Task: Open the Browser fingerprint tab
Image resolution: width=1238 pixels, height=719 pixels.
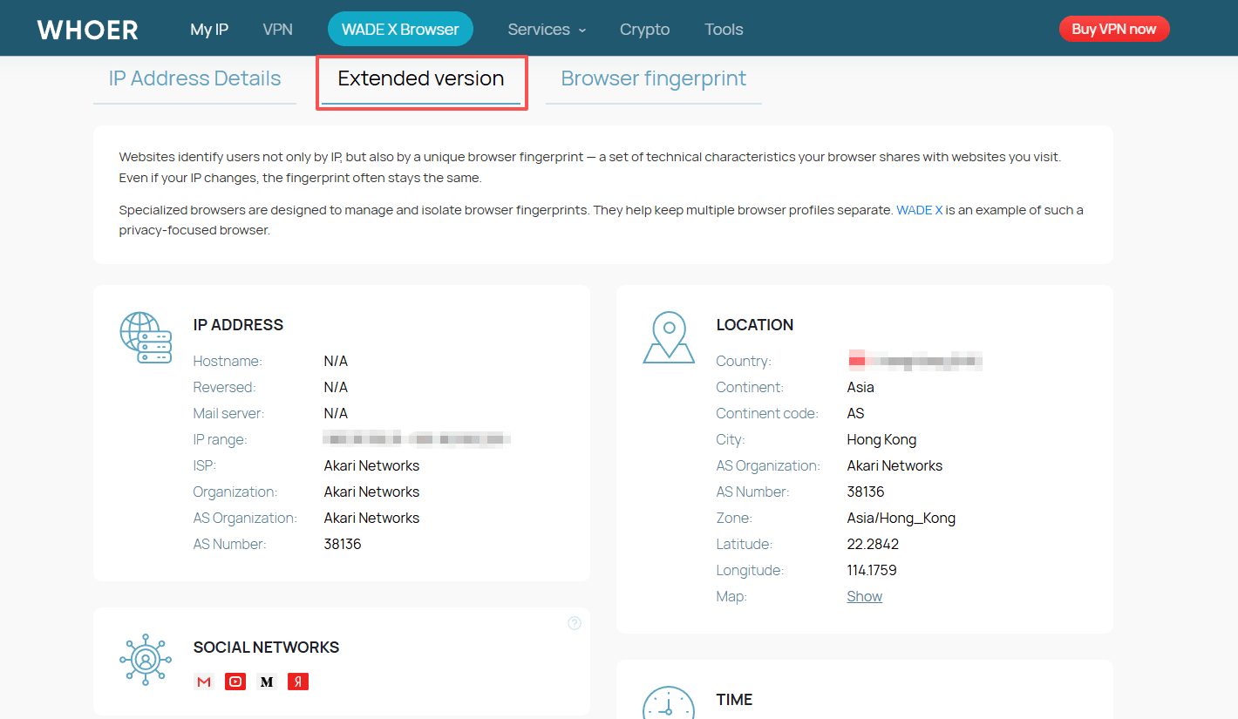Action: pos(653,78)
